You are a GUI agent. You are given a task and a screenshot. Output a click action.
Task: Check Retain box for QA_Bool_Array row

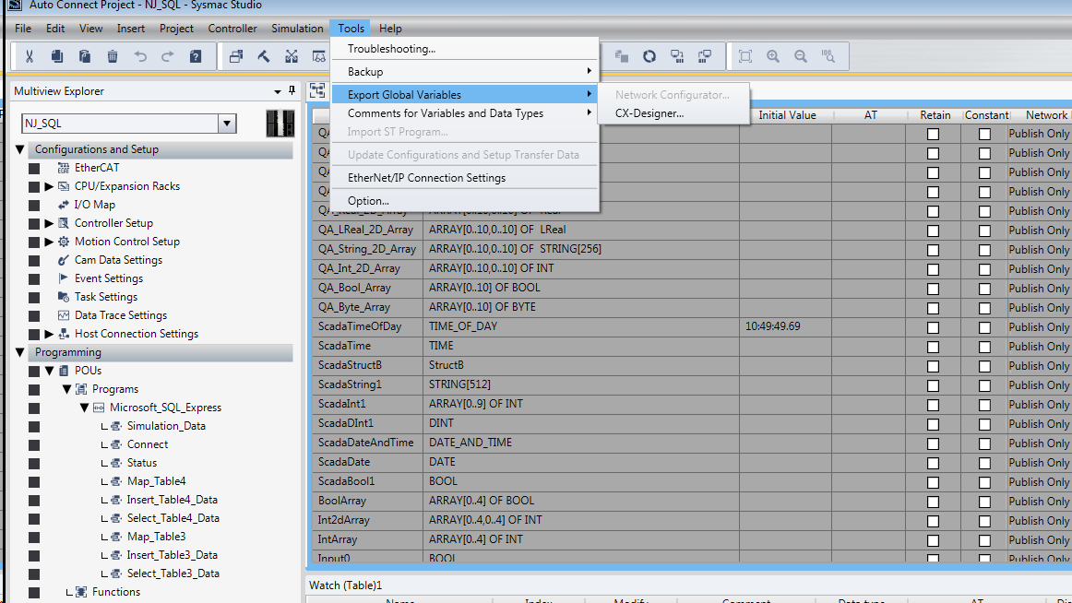(x=934, y=289)
